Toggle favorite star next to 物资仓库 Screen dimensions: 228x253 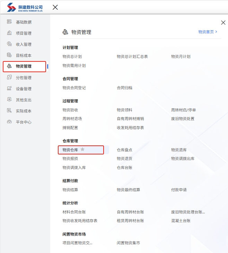pyautogui.click(x=82, y=150)
